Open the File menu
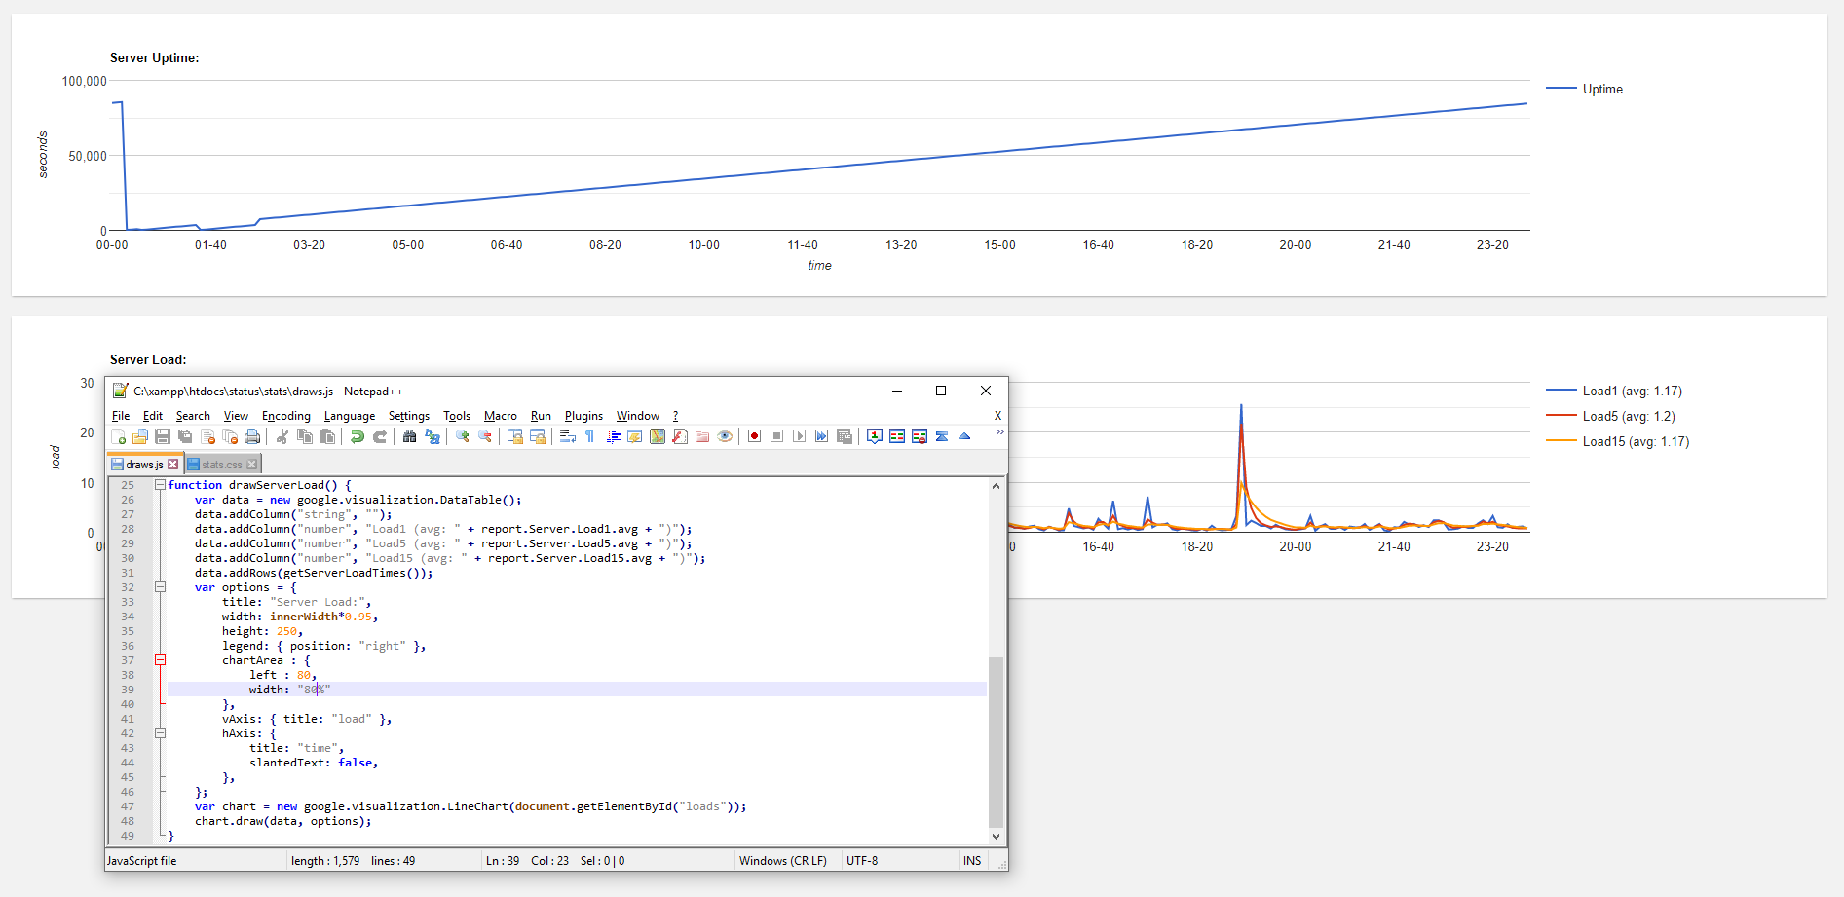Viewport: 1844px width, 897px height. pos(121,416)
